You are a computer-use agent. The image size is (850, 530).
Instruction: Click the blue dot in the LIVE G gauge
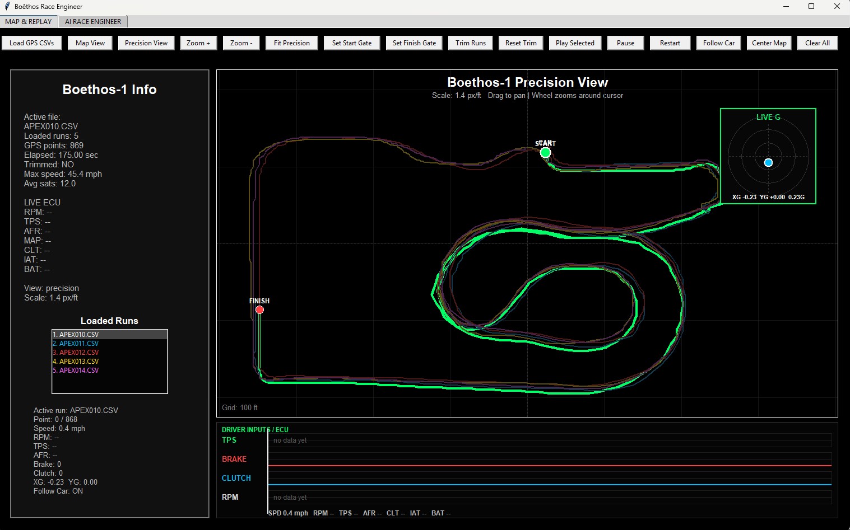(x=768, y=162)
